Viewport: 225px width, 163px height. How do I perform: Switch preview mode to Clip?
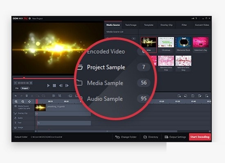pyautogui.click(x=17, y=88)
